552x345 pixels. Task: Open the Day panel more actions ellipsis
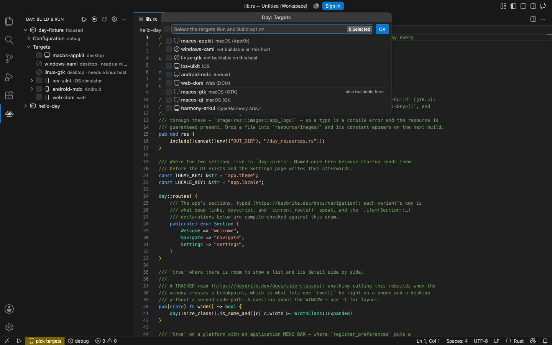click(124, 19)
